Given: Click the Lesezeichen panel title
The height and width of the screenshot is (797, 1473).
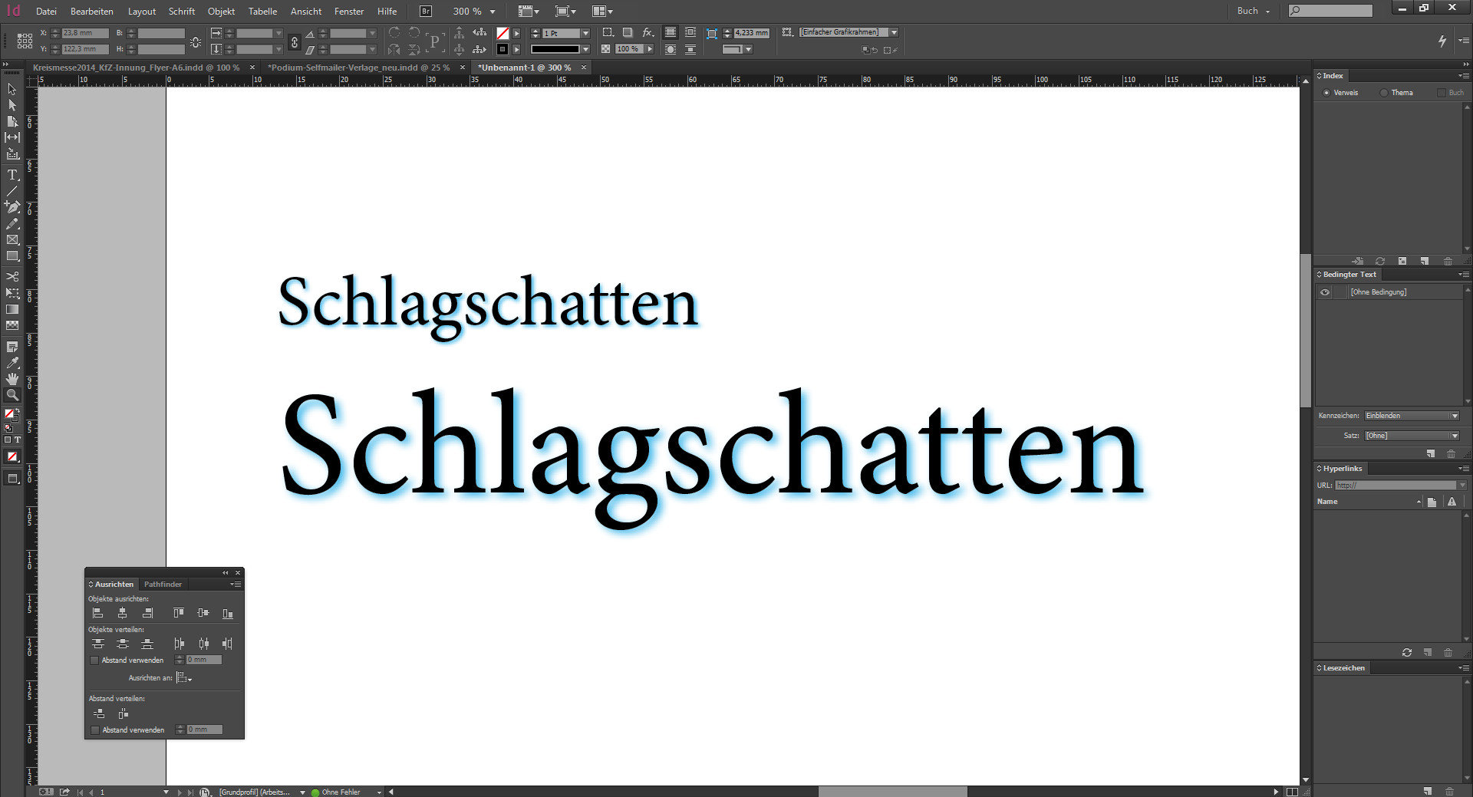Looking at the screenshot, I should [1343, 668].
